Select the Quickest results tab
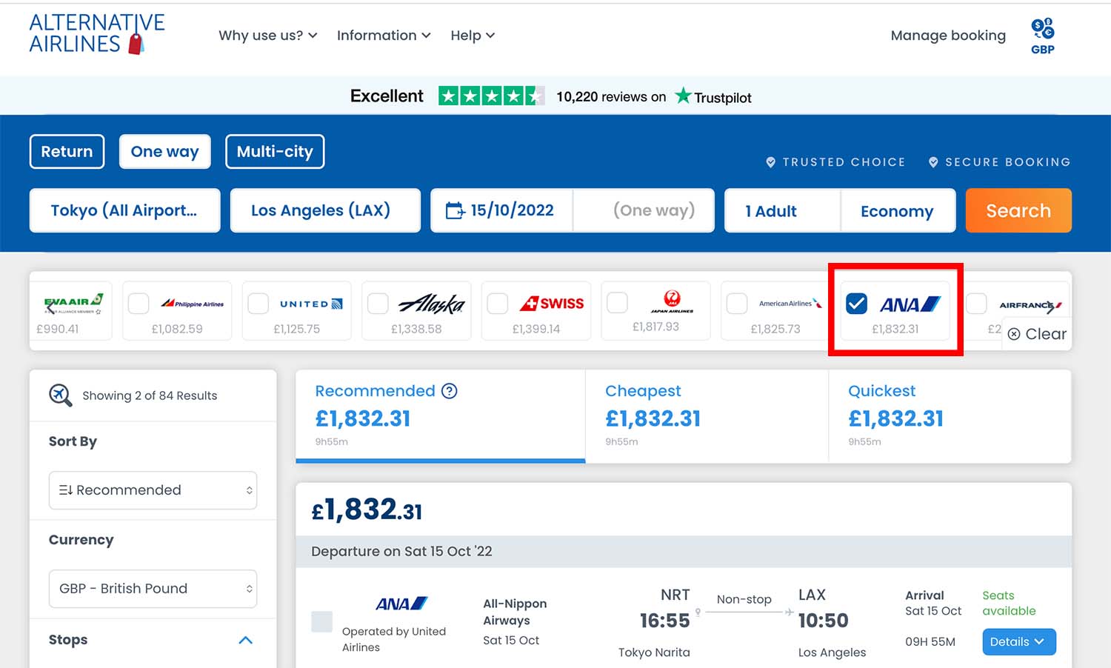The height and width of the screenshot is (668, 1111). (950, 416)
